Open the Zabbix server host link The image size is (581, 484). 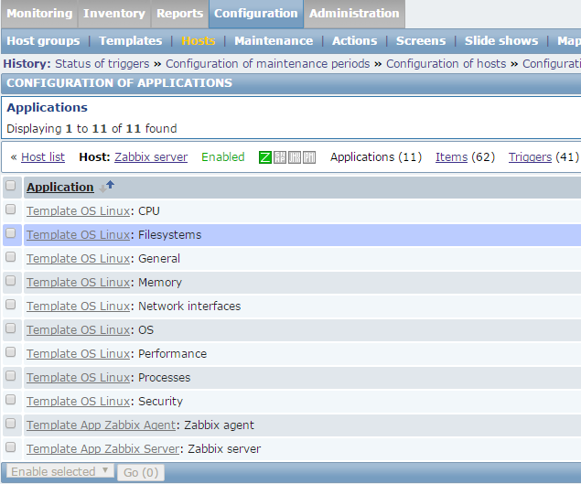click(x=151, y=157)
